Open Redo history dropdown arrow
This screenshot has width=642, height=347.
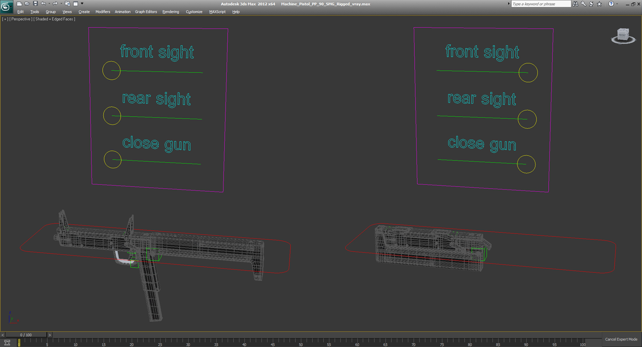click(x=61, y=3)
